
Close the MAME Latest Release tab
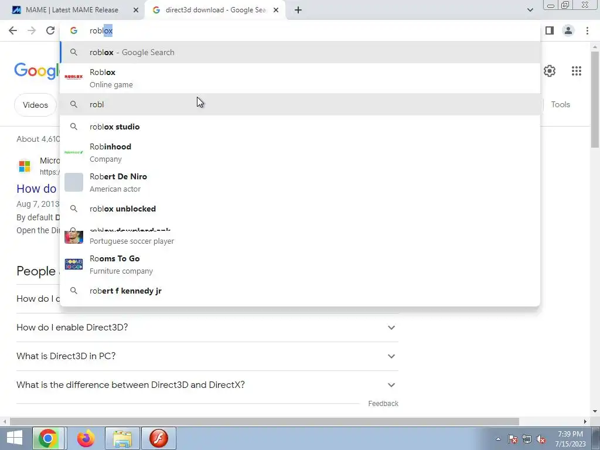point(136,10)
